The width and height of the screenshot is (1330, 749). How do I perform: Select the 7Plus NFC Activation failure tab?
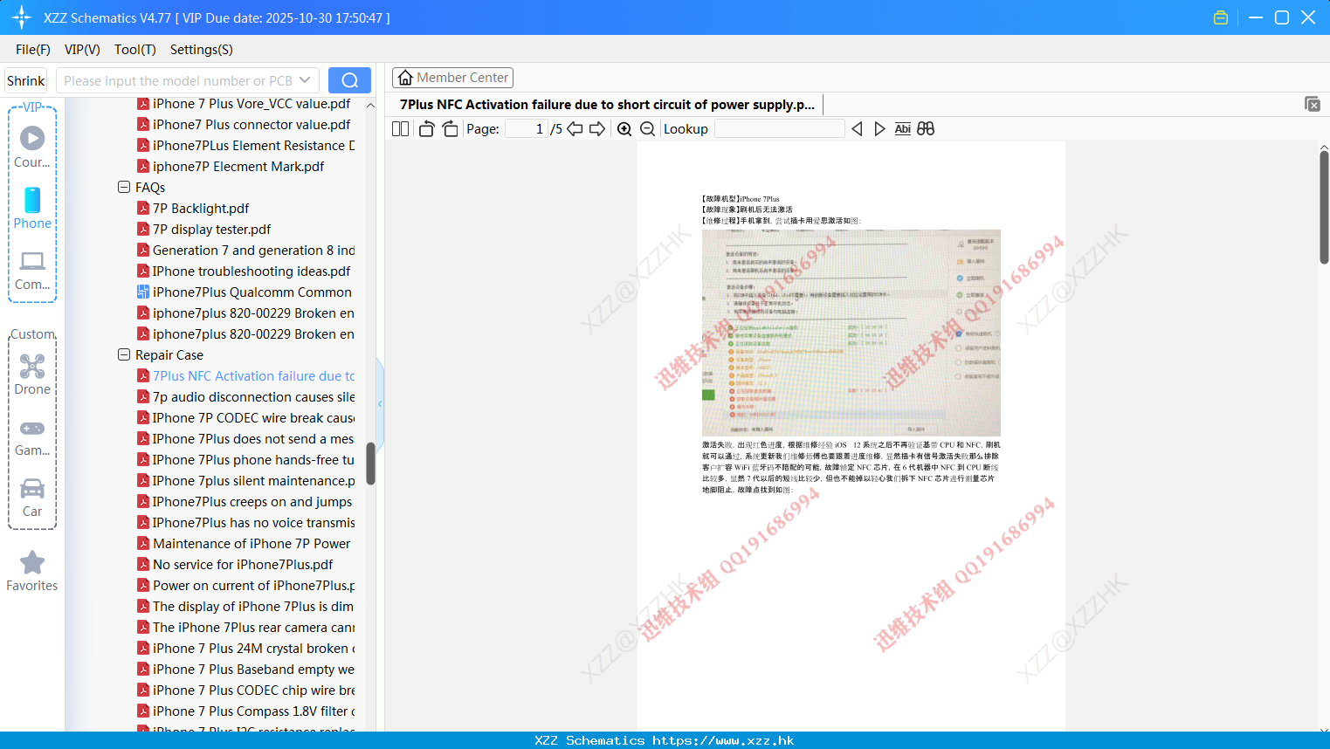[x=607, y=104]
